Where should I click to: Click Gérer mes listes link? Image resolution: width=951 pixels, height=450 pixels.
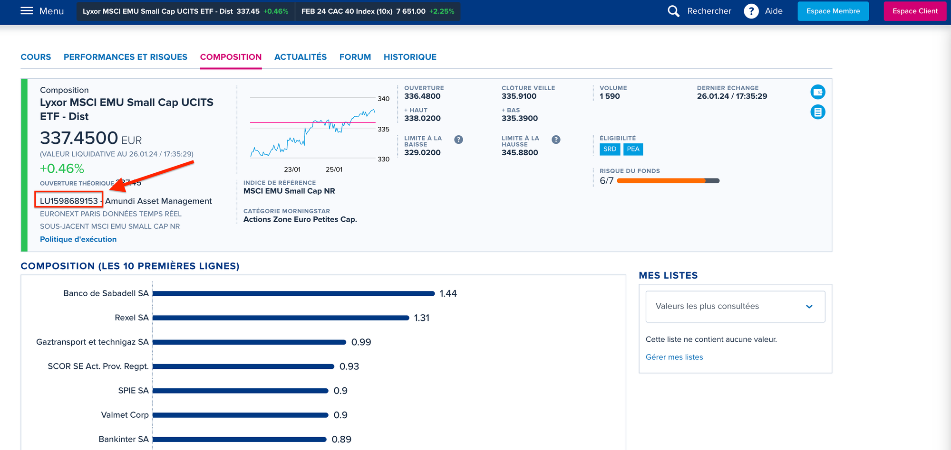click(674, 357)
